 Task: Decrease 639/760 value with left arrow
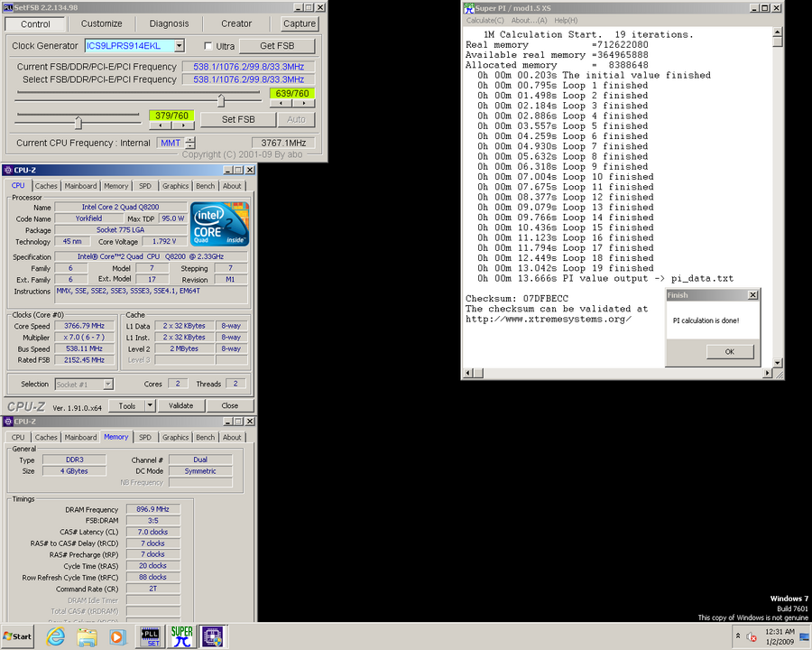[281, 103]
